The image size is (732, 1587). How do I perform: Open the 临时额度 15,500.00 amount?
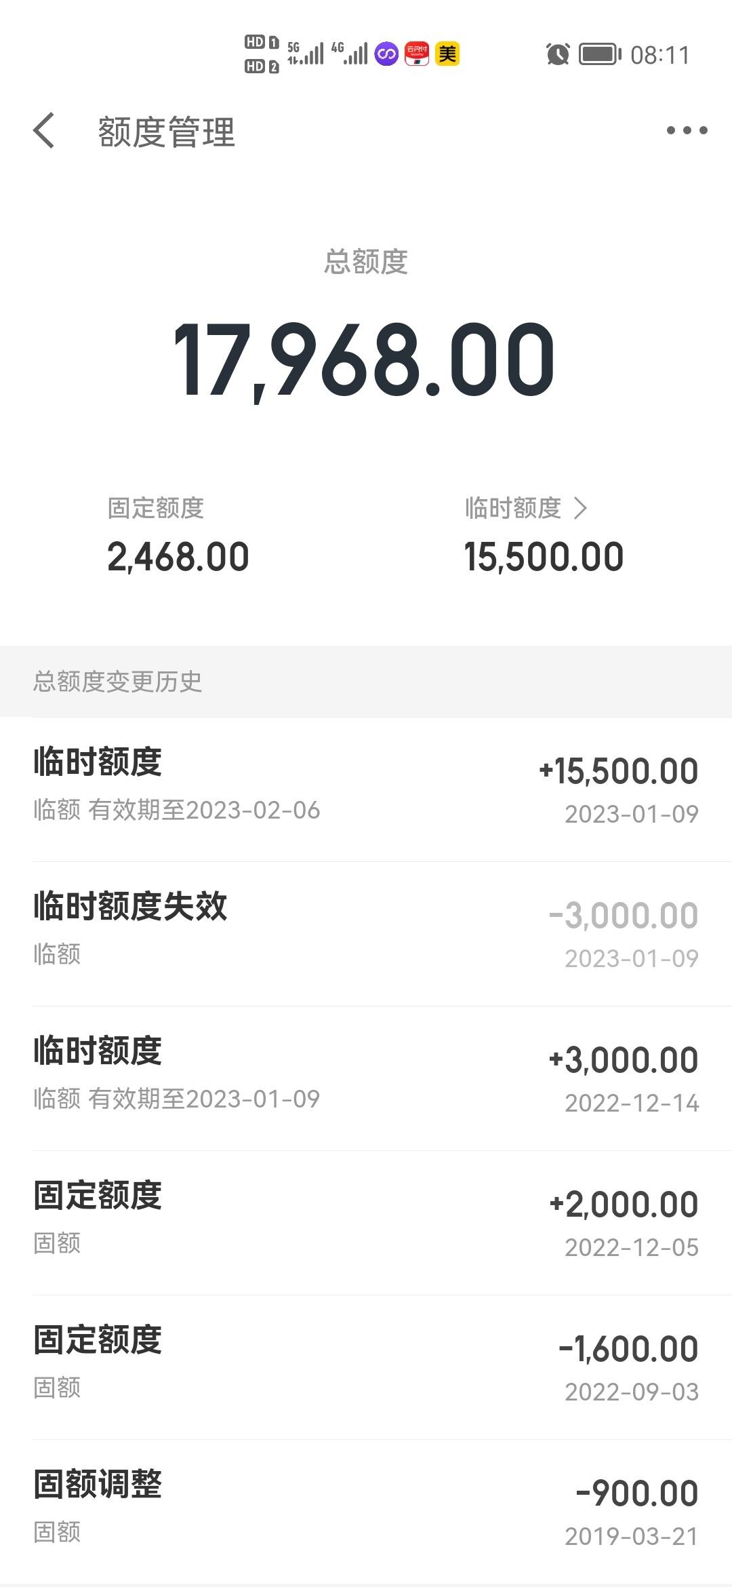coord(544,557)
